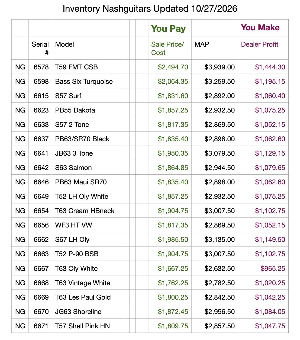
Task: Click dealer profit $1,079.65
Action: click(x=270, y=168)
